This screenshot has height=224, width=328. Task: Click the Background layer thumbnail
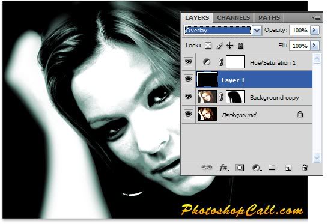click(207, 114)
